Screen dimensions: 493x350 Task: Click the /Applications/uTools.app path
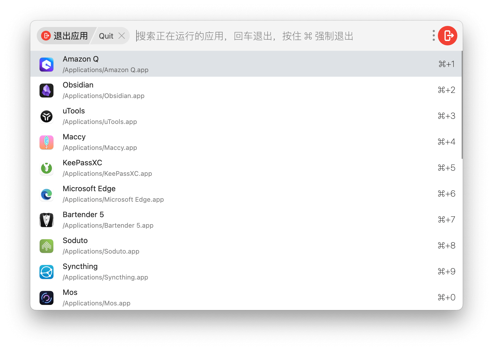[100, 122]
